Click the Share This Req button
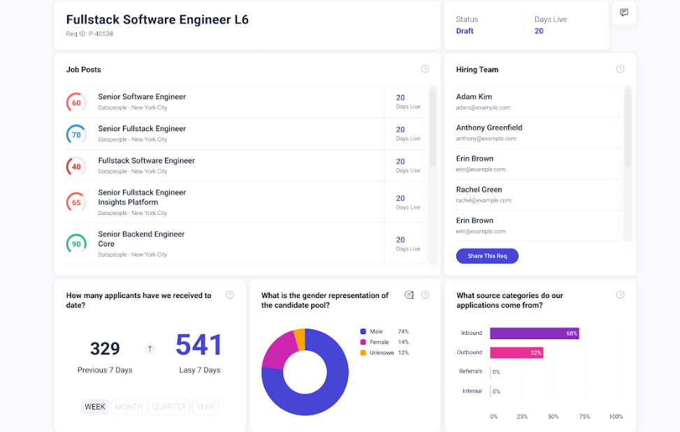 click(487, 256)
